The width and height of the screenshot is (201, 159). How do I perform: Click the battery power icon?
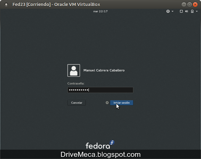pos(192,11)
